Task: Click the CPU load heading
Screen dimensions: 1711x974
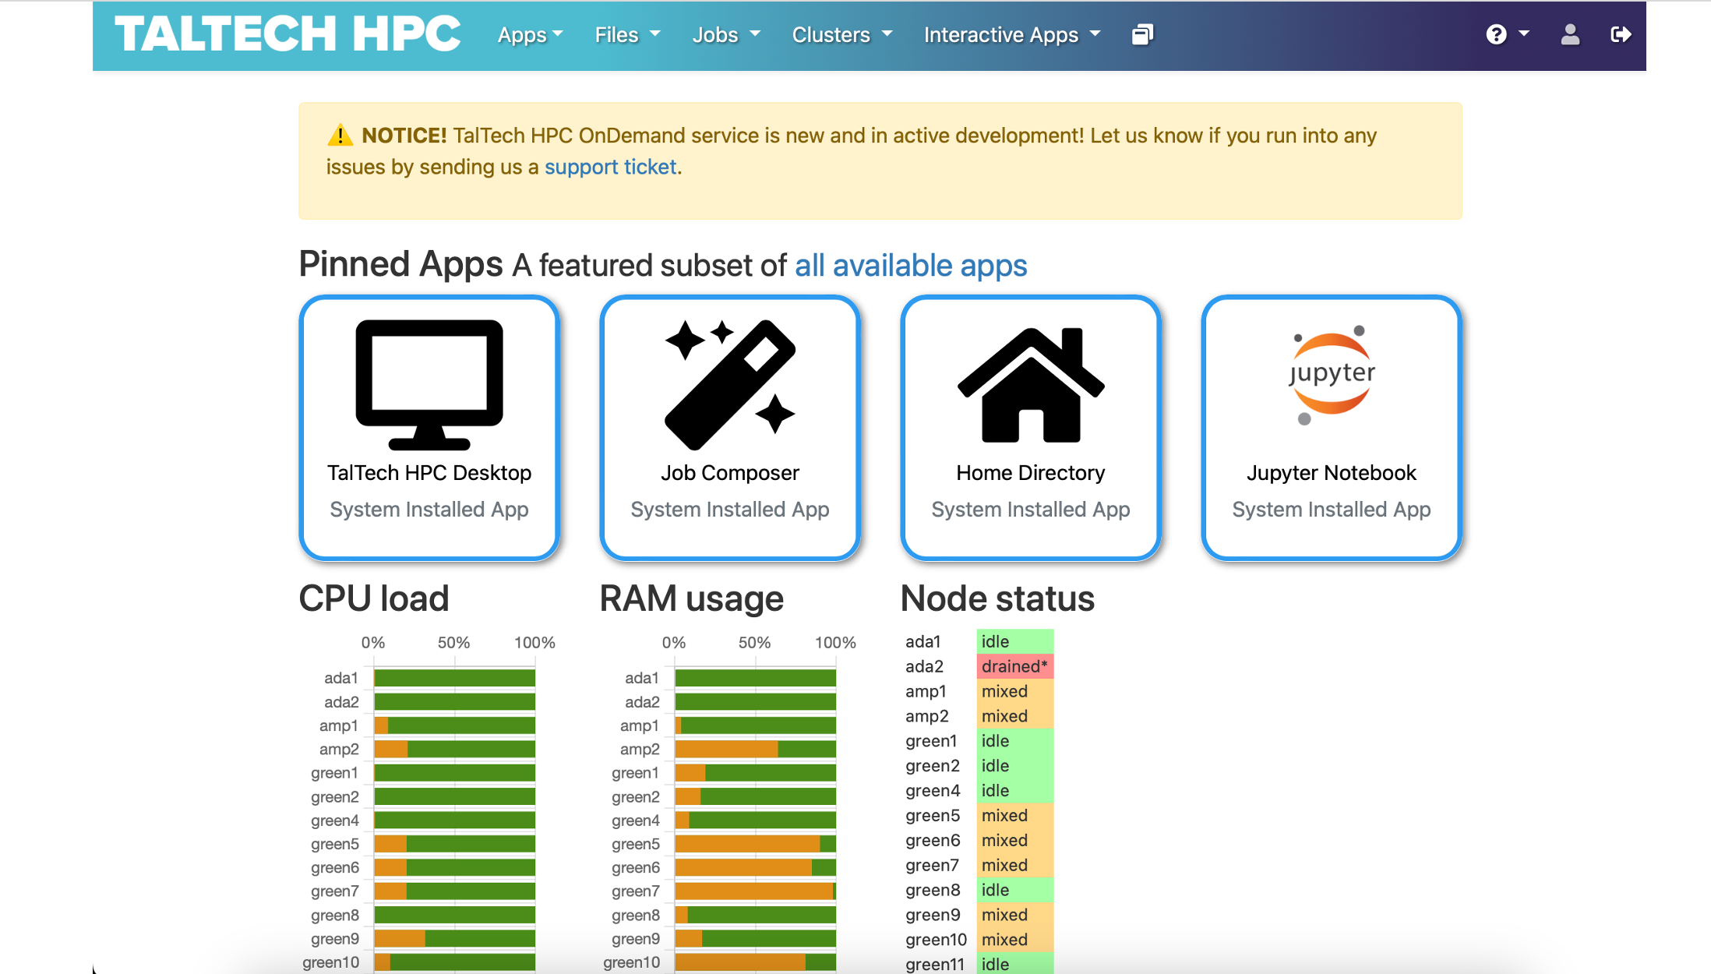Action: (374, 598)
